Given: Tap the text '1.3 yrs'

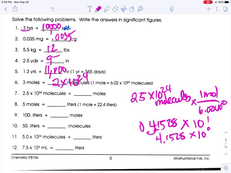Looking at the screenshot, I should 30,72.
